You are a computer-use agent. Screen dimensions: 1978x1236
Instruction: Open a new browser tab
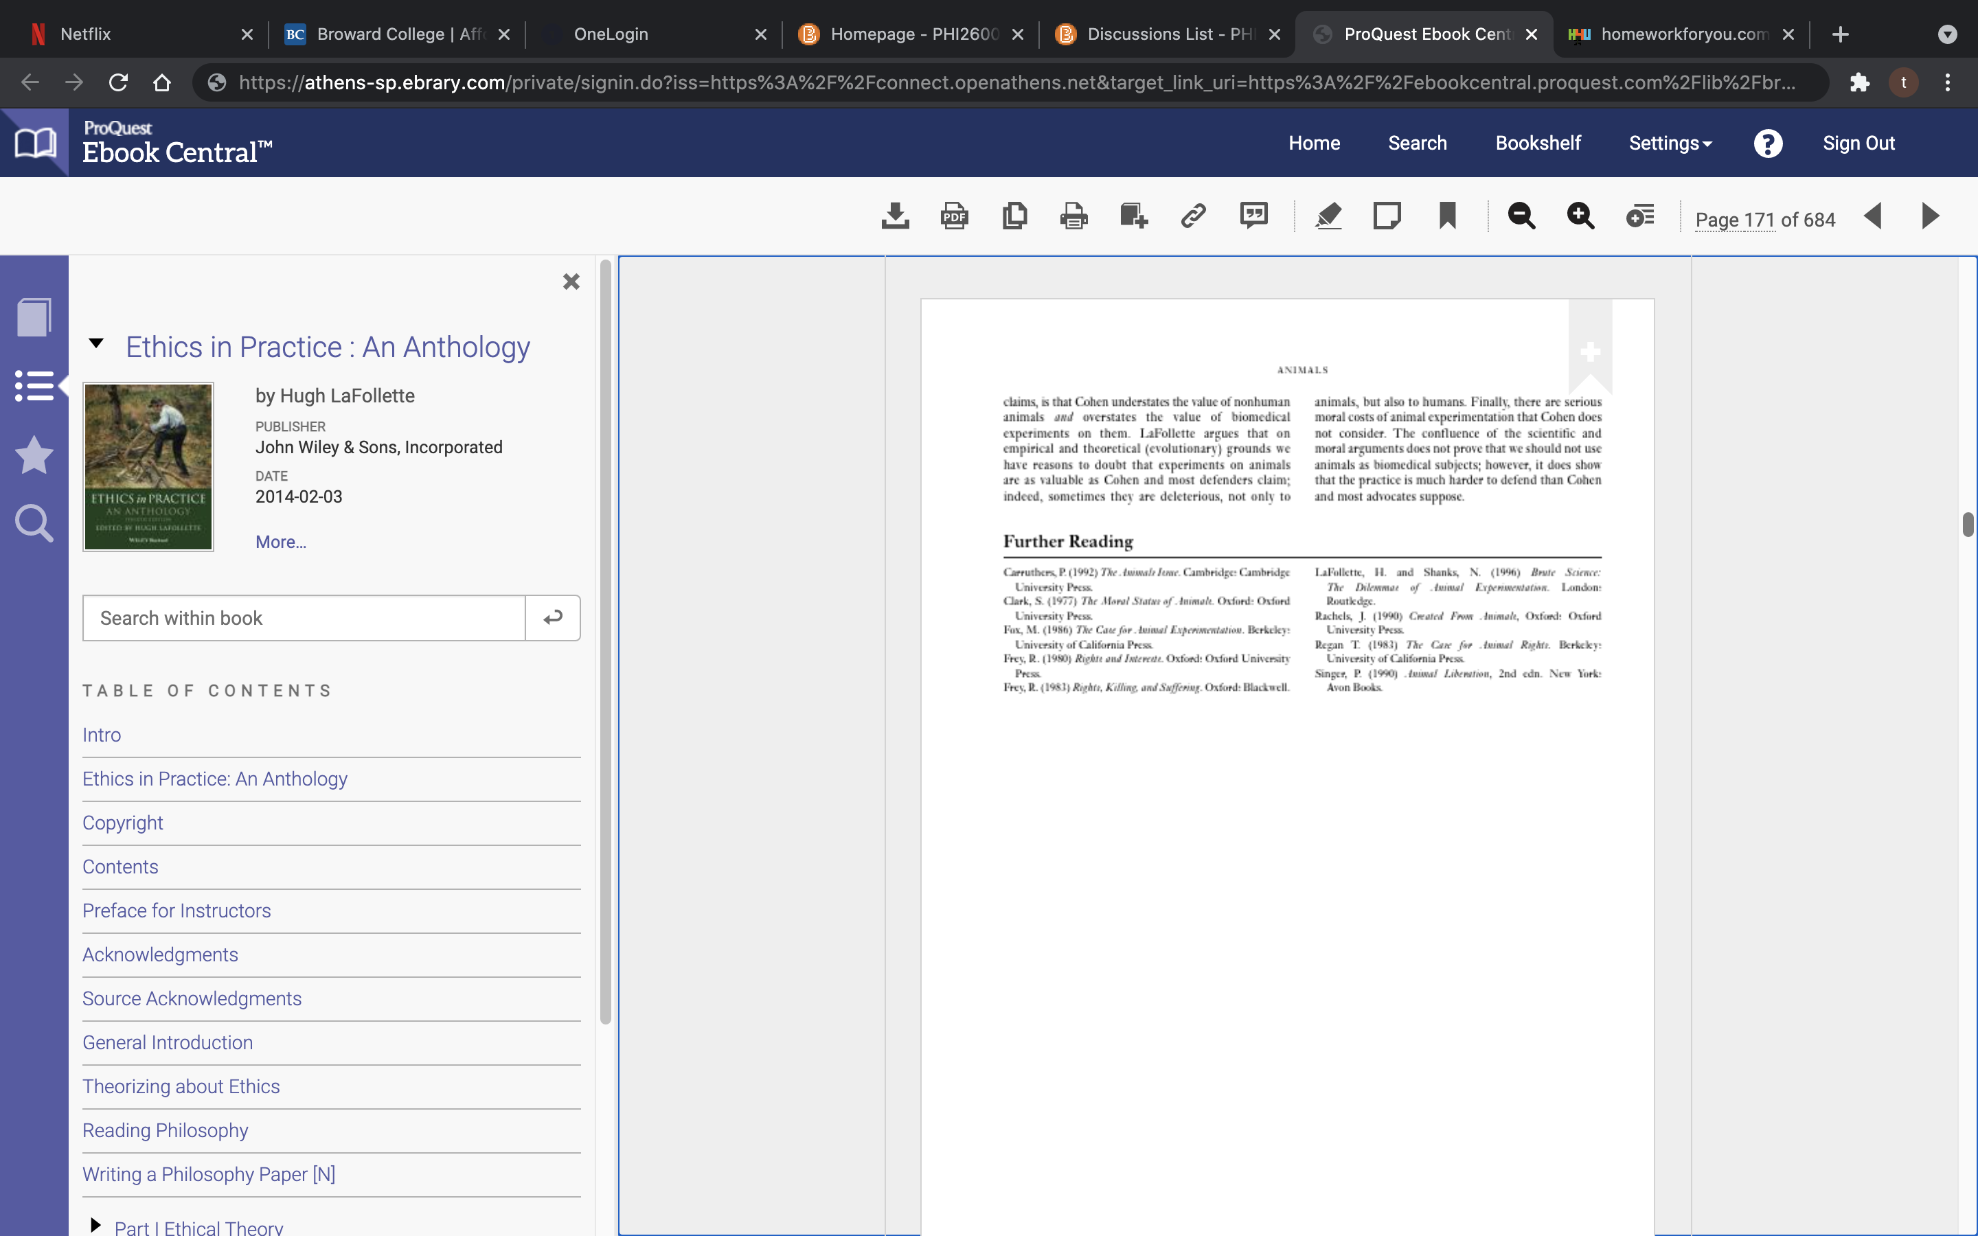click(x=1840, y=34)
